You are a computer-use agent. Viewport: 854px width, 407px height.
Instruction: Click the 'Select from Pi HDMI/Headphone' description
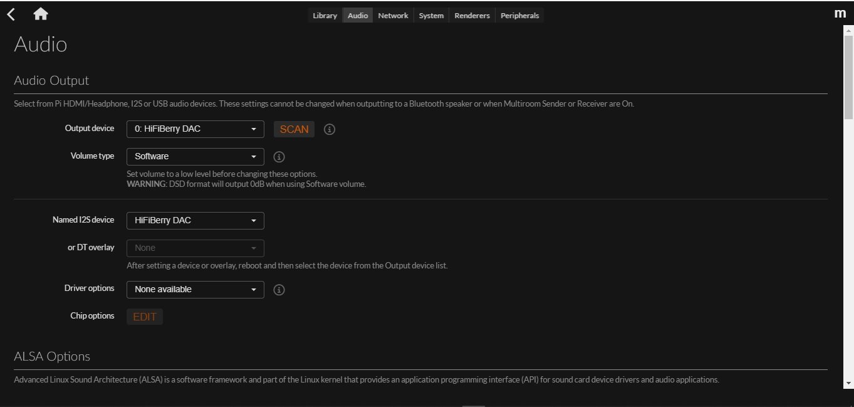coord(324,103)
